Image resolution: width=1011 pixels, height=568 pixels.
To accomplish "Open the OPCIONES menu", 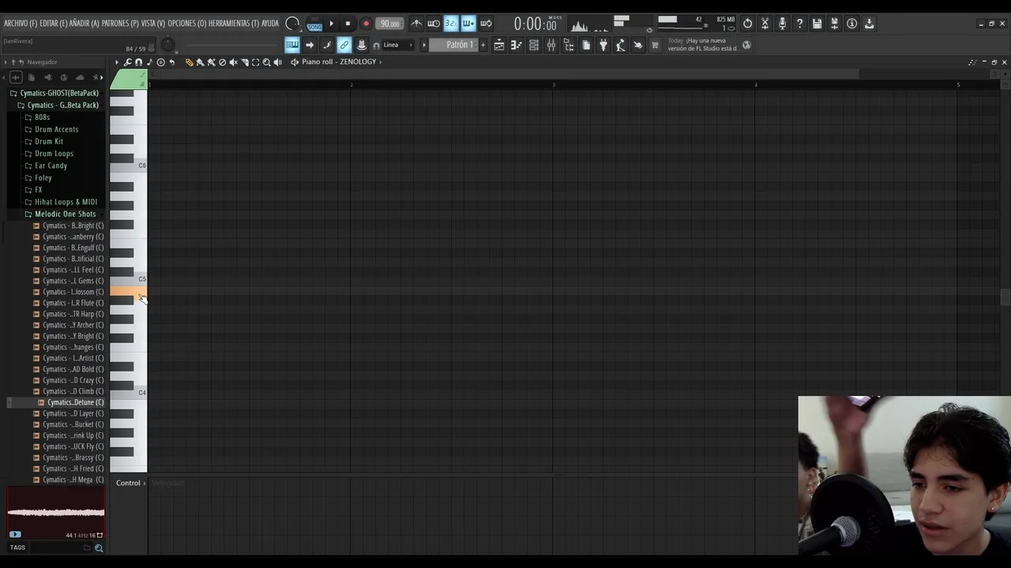I will pyautogui.click(x=186, y=24).
